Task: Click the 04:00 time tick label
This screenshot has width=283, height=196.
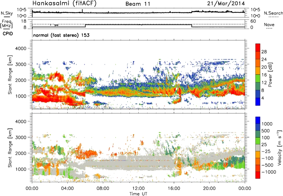Action: [x=67, y=189]
